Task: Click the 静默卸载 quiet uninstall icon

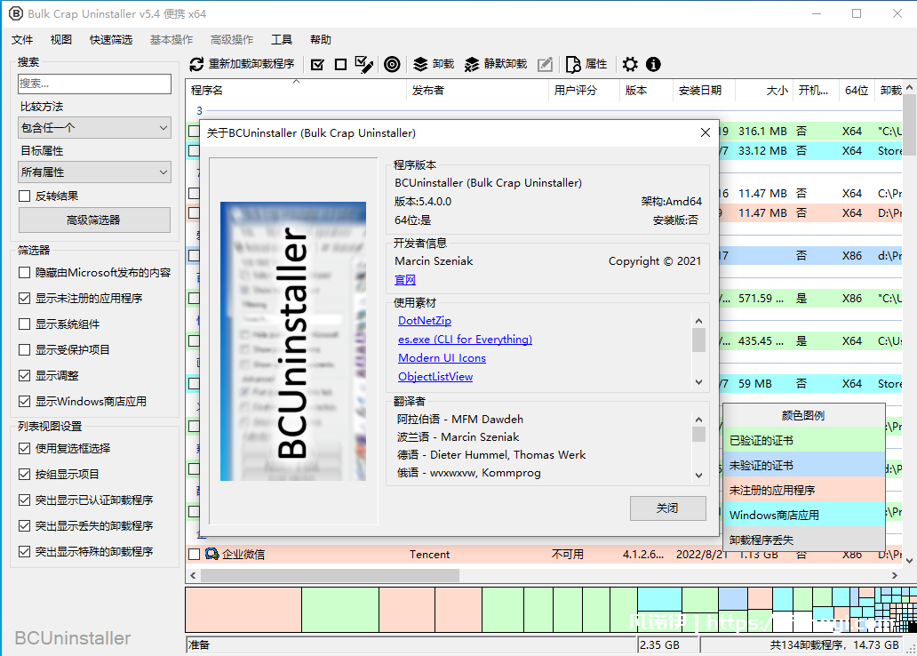Action: click(471, 64)
